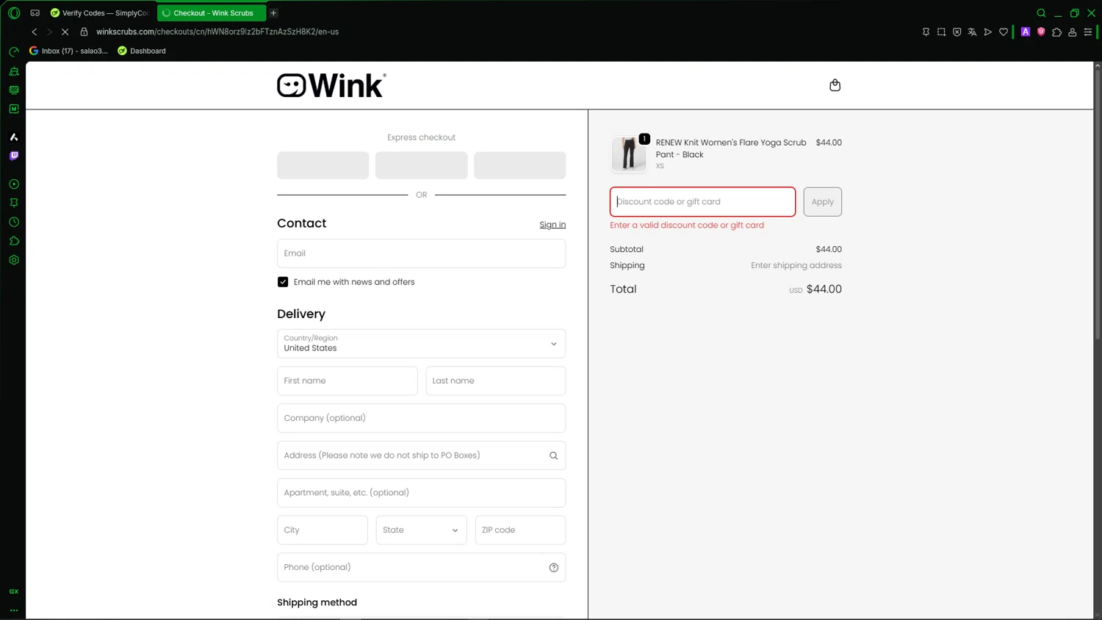Open the translate page icon
The image size is (1102, 620).
point(972,32)
